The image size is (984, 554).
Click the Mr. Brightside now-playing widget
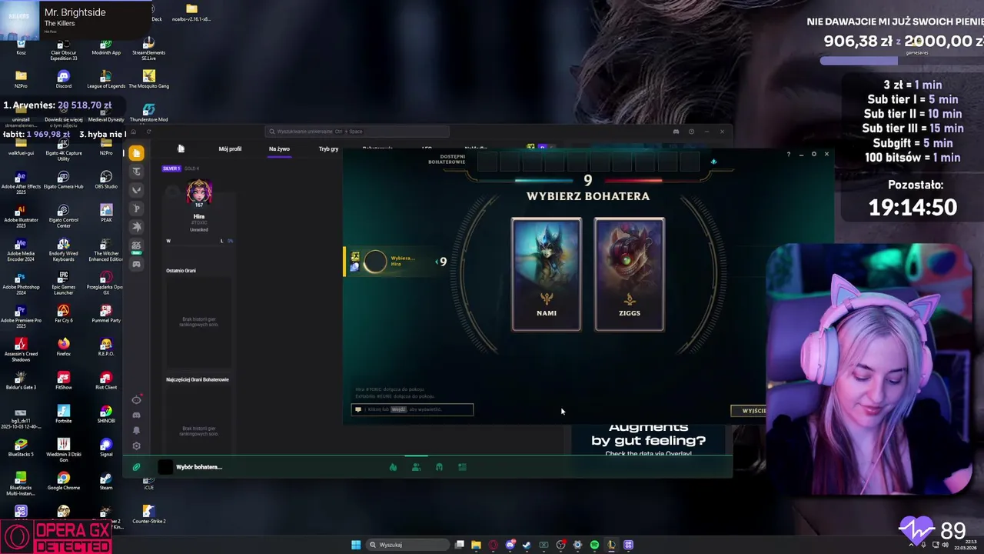coord(75,19)
